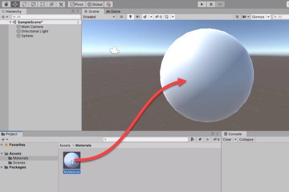The width and height of the screenshot is (289, 192).
Task: Focus the Project search field
Action: click(145, 140)
